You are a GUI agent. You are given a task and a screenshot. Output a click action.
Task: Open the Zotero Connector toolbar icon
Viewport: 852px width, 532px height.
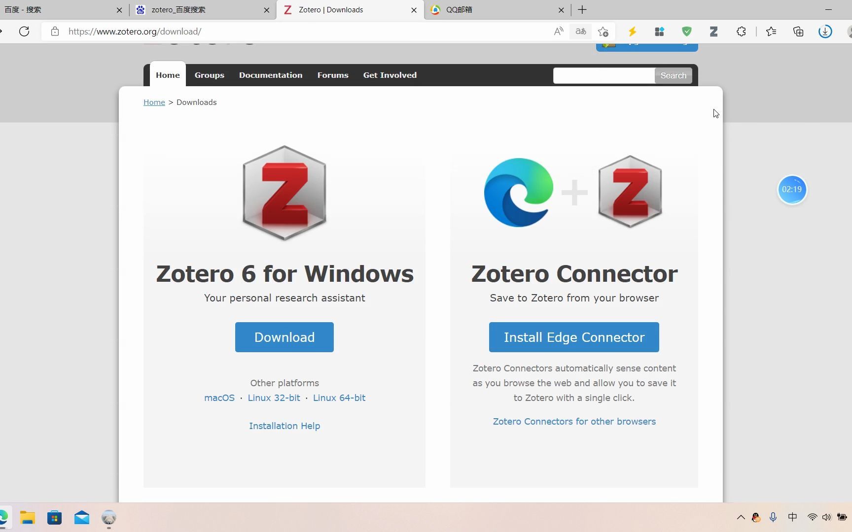pyautogui.click(x=713, y=32)
